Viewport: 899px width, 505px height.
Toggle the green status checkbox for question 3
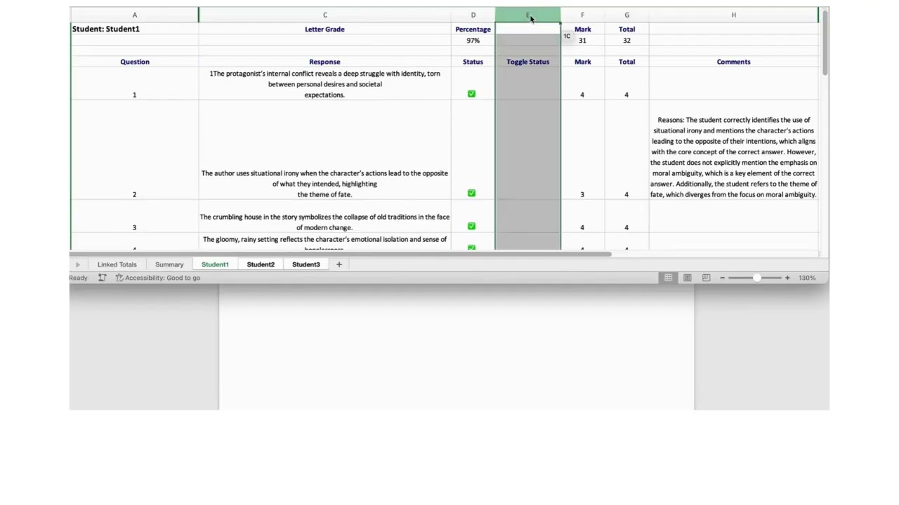[x=471, y=226]
